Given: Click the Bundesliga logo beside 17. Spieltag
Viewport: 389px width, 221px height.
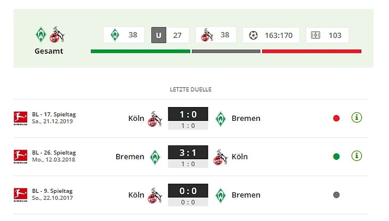Looking at the screenshot, I should click(20, 118).
